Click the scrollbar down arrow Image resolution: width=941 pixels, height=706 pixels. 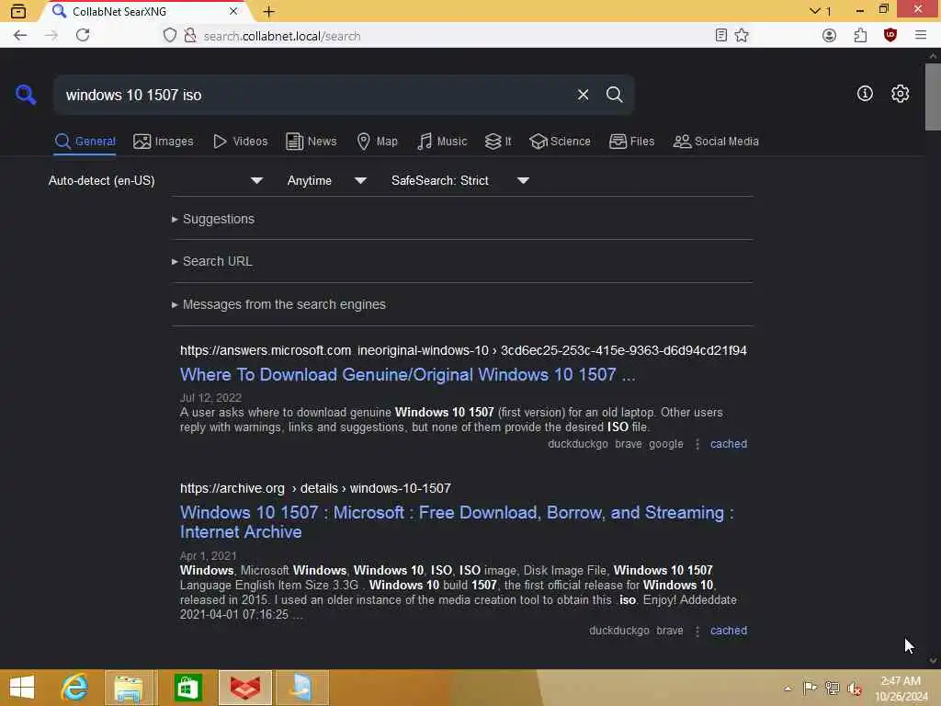tap(933, 661)
